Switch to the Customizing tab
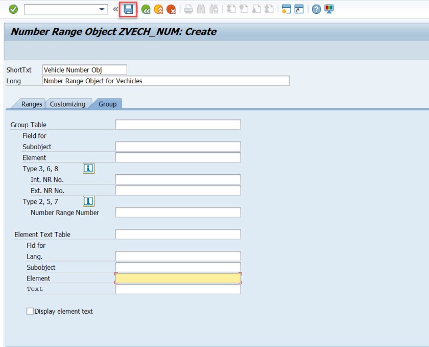 67,104
